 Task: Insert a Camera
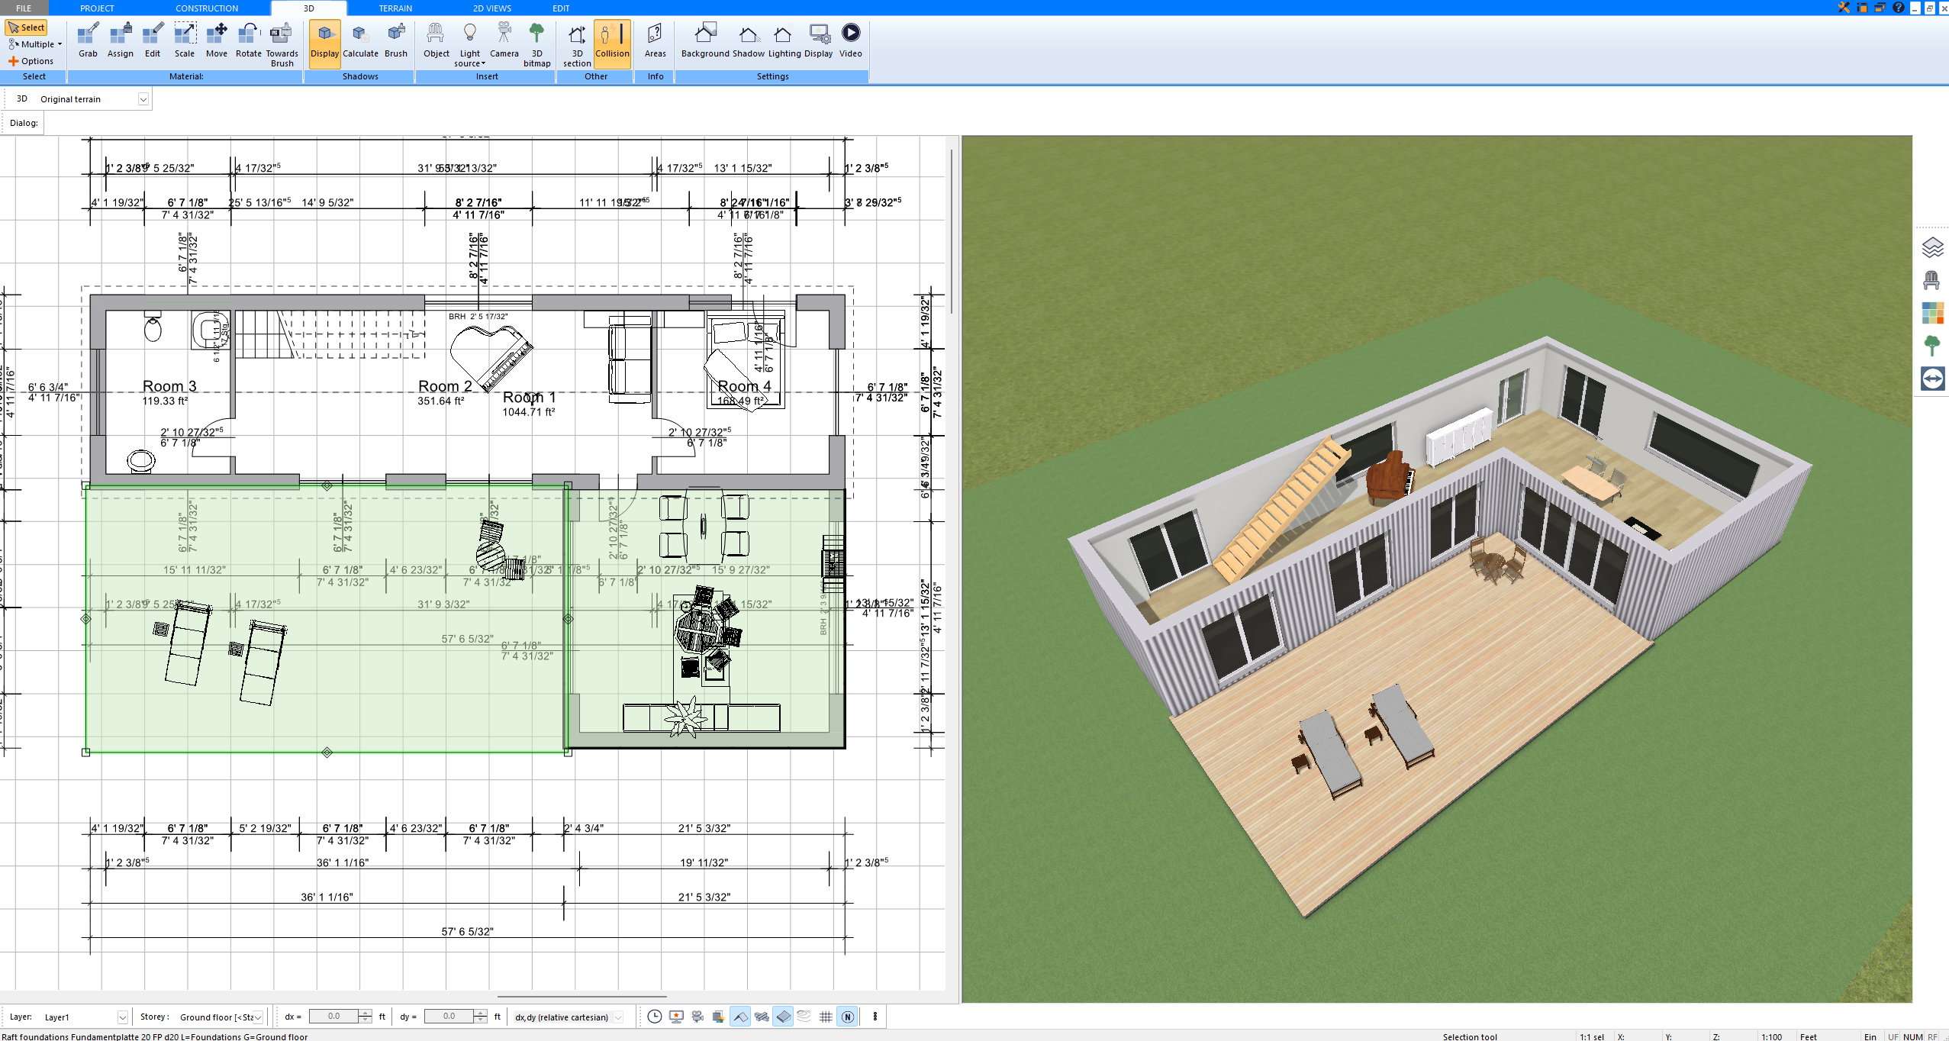504,40
